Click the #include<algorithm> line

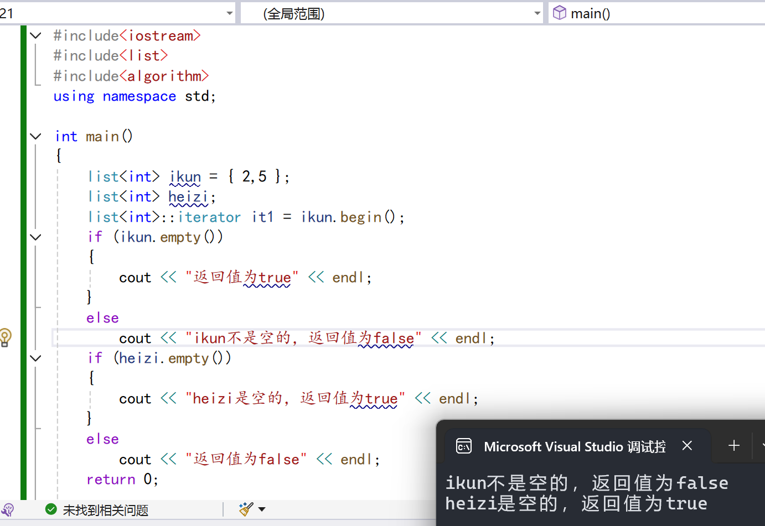[131, 76]
